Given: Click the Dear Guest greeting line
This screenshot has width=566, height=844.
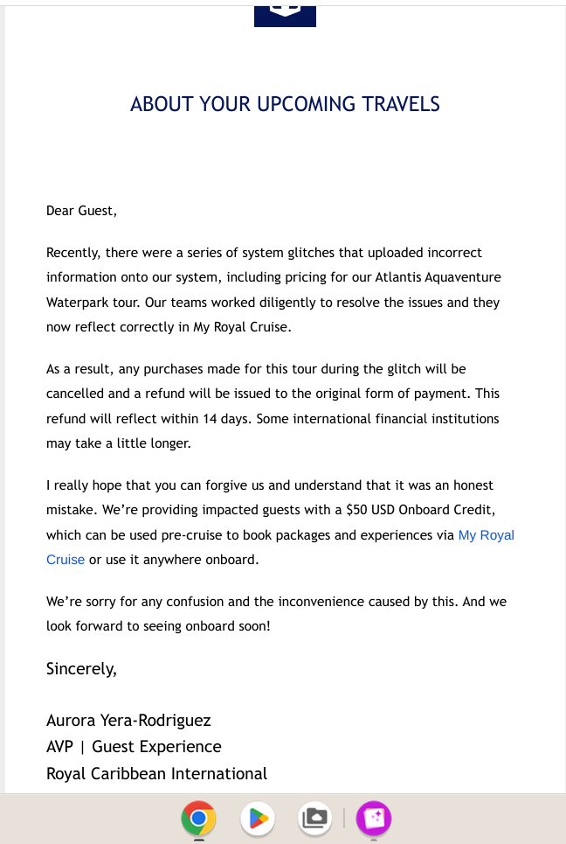Looking at the screenshot, I should point(81,211).
